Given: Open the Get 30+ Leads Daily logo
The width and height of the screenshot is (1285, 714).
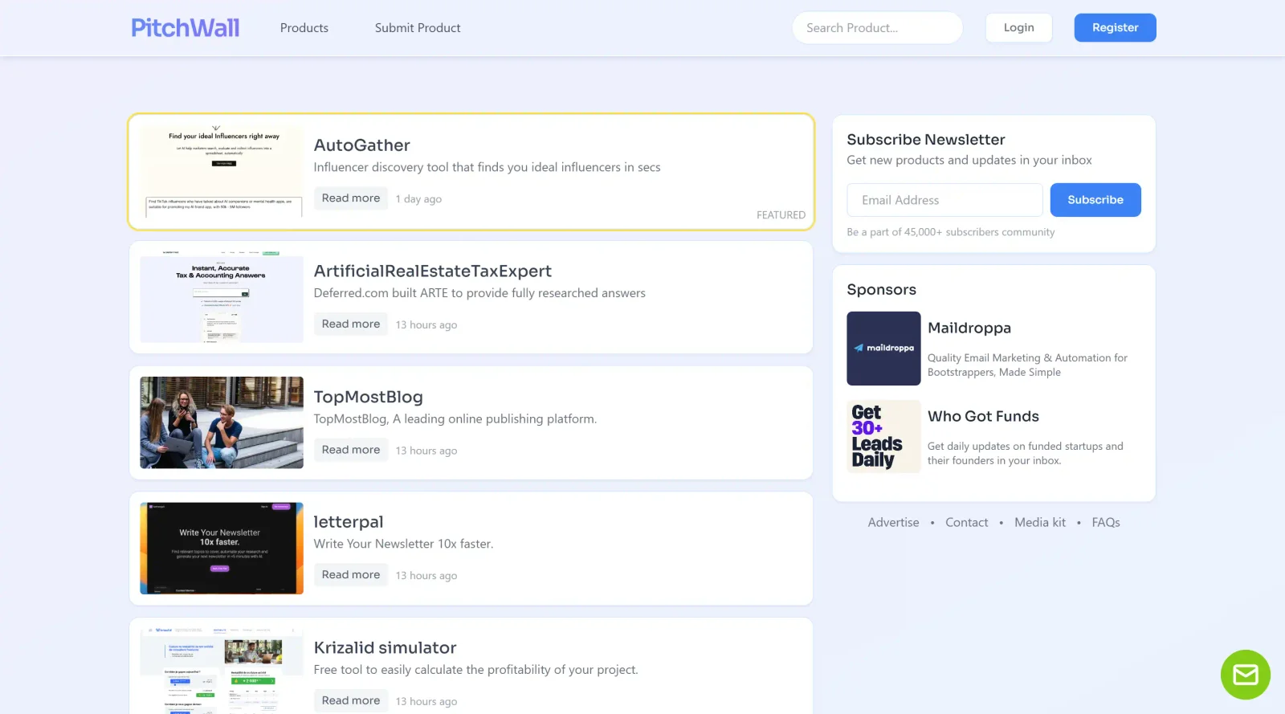Looking at the screenshot, I should tap(883, 436).
